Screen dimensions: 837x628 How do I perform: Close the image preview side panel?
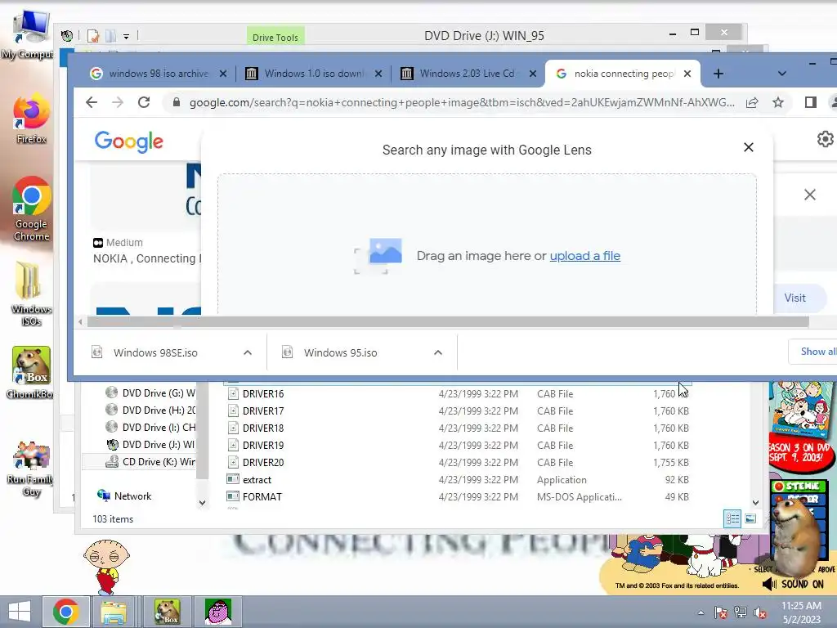810,195
